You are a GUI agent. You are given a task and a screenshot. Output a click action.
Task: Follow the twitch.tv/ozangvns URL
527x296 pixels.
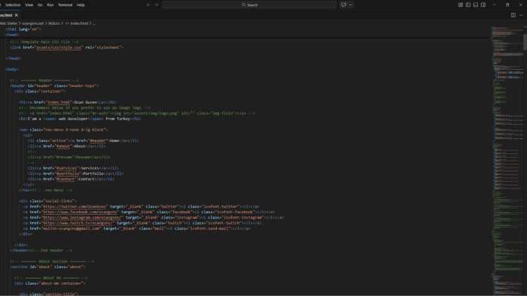(78, 223)
